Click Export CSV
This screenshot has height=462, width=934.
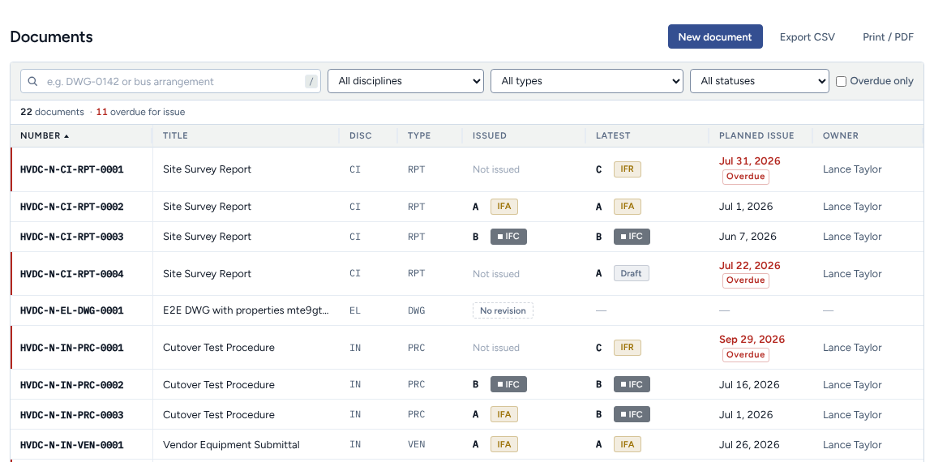pos(808,37)
